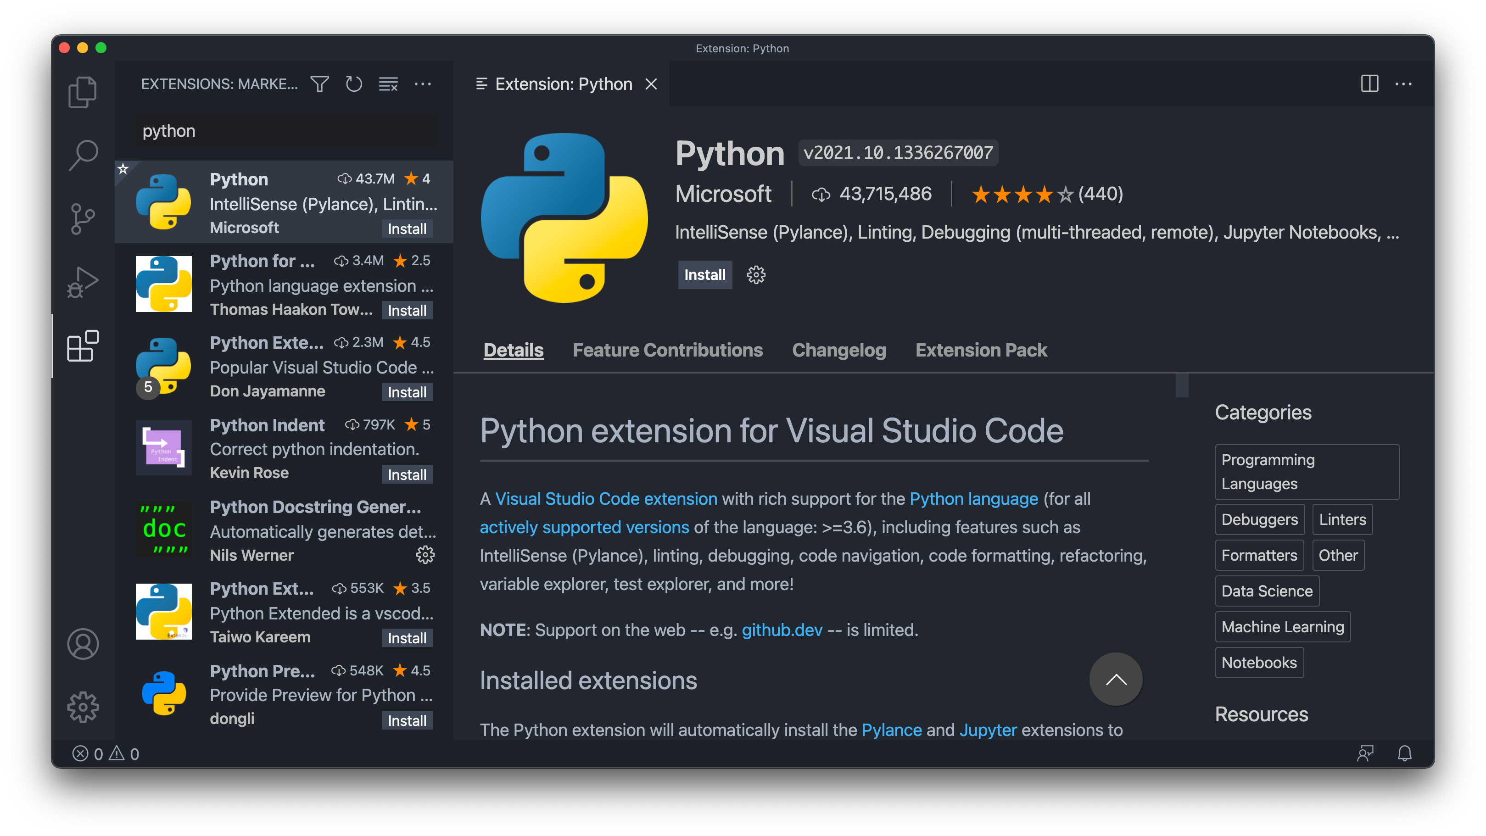Open the Explorer view in activity bar
This screenshot has height=836, width=1486.
click(83, 92)
